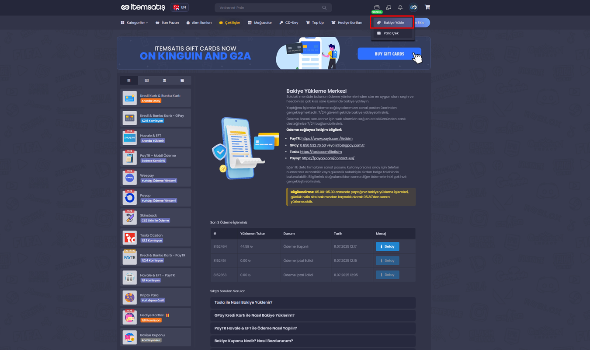This screenshot has height=350, width=590.
Task: Click the 'Bakiye Yükleme Merkezi' heading
Action: tap(316, 91)
